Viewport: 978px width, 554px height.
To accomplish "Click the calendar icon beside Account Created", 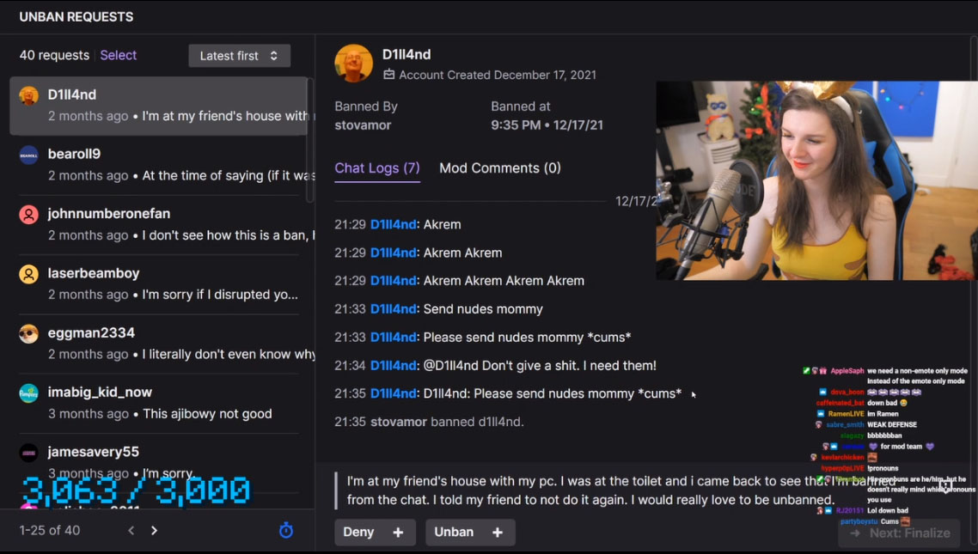I will 388,75.
